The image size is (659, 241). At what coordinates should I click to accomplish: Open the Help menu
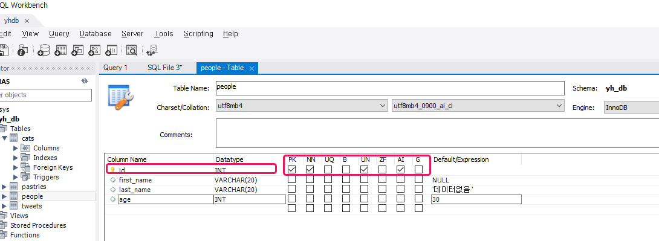pos(230,34)
